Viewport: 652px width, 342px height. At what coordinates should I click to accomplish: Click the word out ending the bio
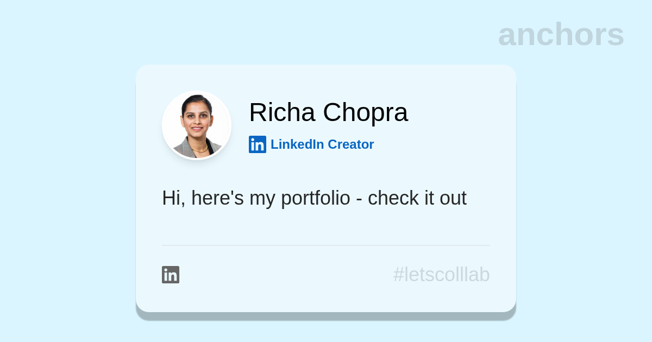point(453,198)
